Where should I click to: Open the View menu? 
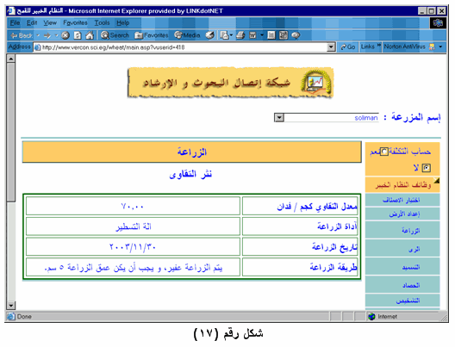pyautogui.click(x=50, y=23)
